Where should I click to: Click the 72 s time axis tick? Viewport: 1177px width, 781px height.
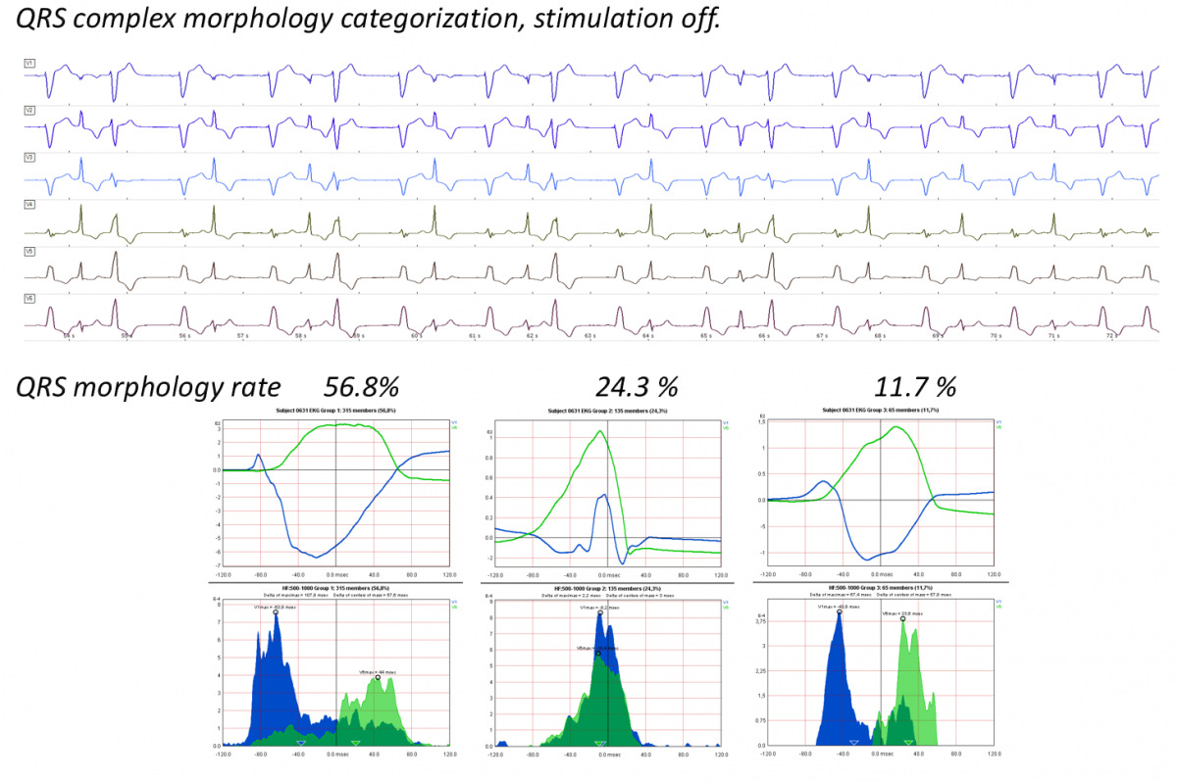[1113, 336]
